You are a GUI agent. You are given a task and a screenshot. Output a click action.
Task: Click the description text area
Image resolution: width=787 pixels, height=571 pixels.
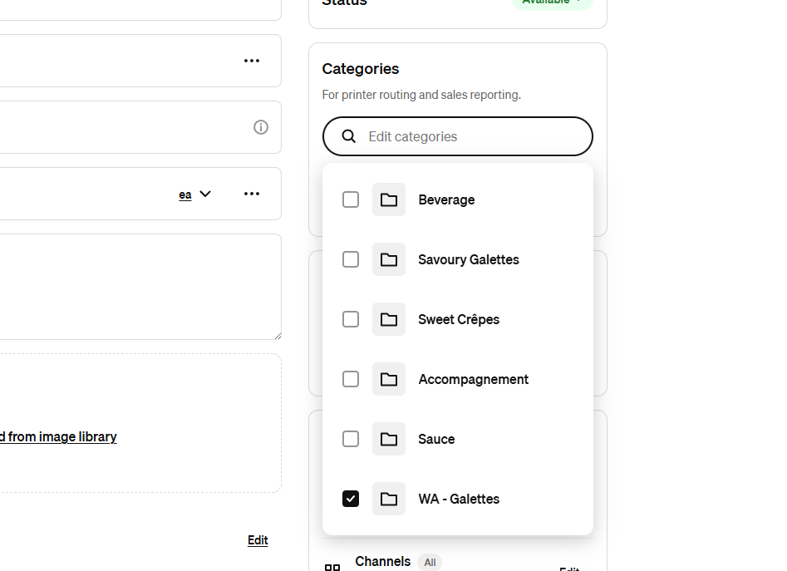140,287
